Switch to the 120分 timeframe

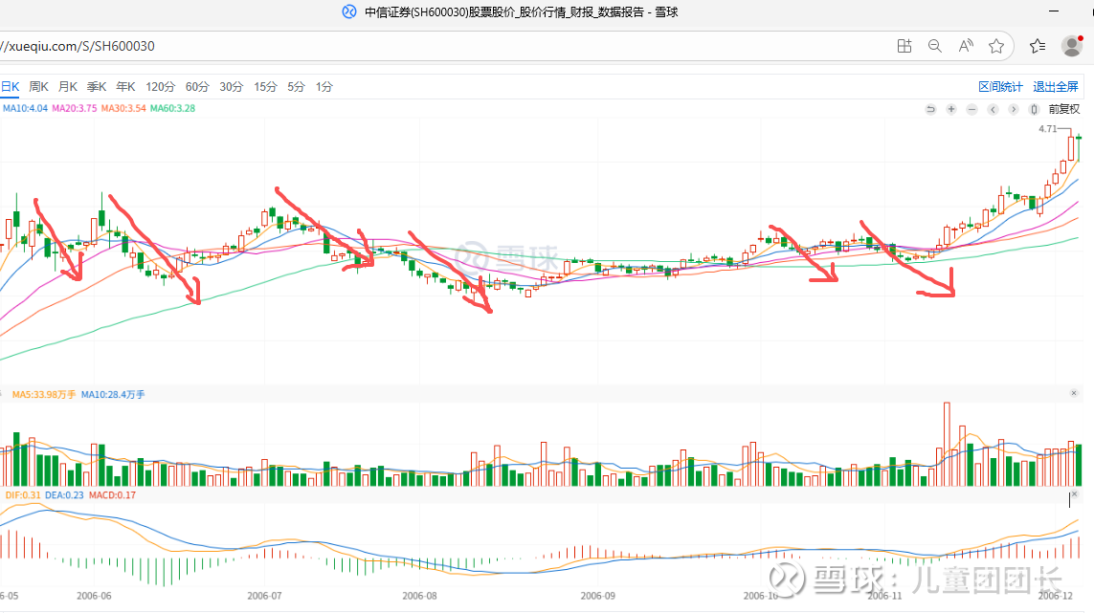pos(160,86)
